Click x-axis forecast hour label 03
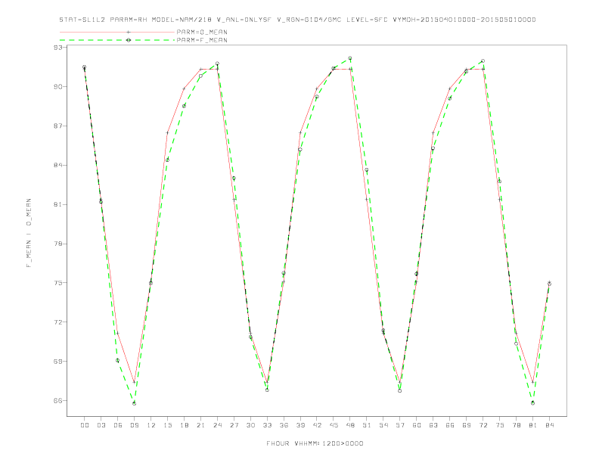This screenshot has width=599, height=463. click(101, 425)
